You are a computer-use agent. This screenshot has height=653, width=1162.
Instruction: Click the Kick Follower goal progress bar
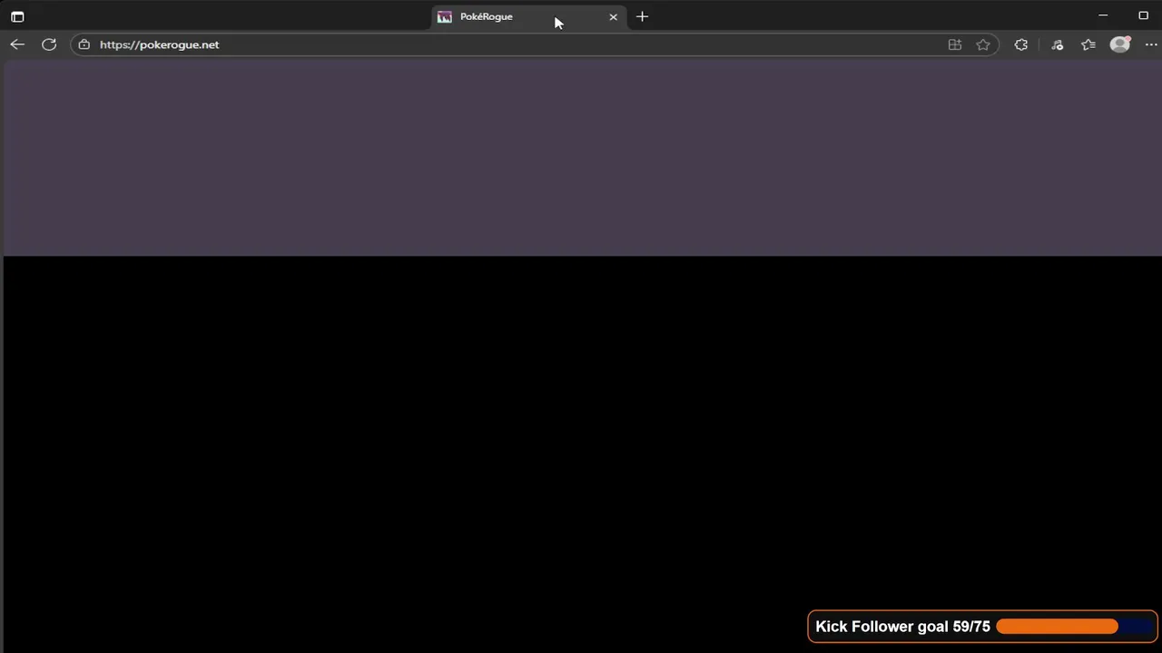pos(1075,627)
